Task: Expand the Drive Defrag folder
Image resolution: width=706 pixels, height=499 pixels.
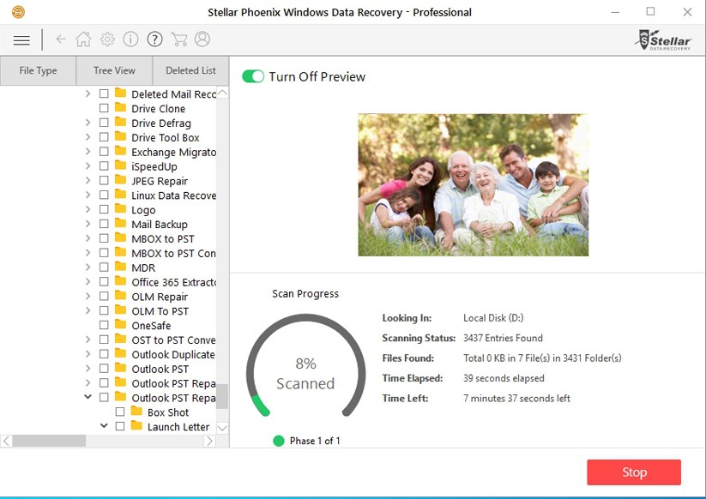Action: coord(87,123)
